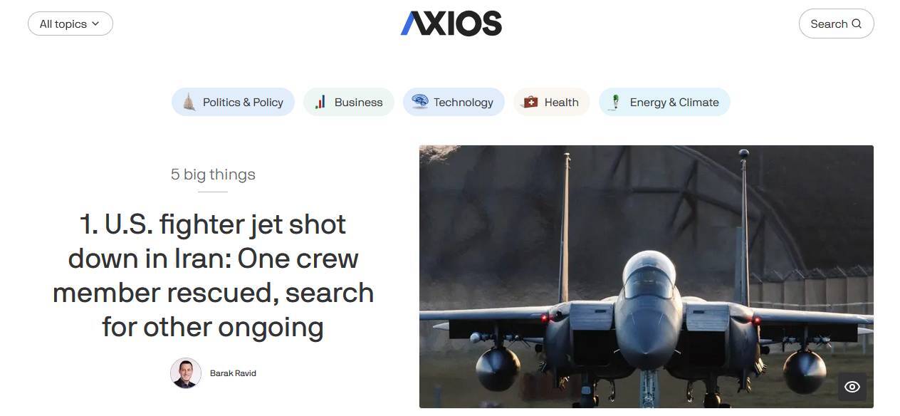Select the Technology topic
The image size is (900, 416).
pos(454,102)
